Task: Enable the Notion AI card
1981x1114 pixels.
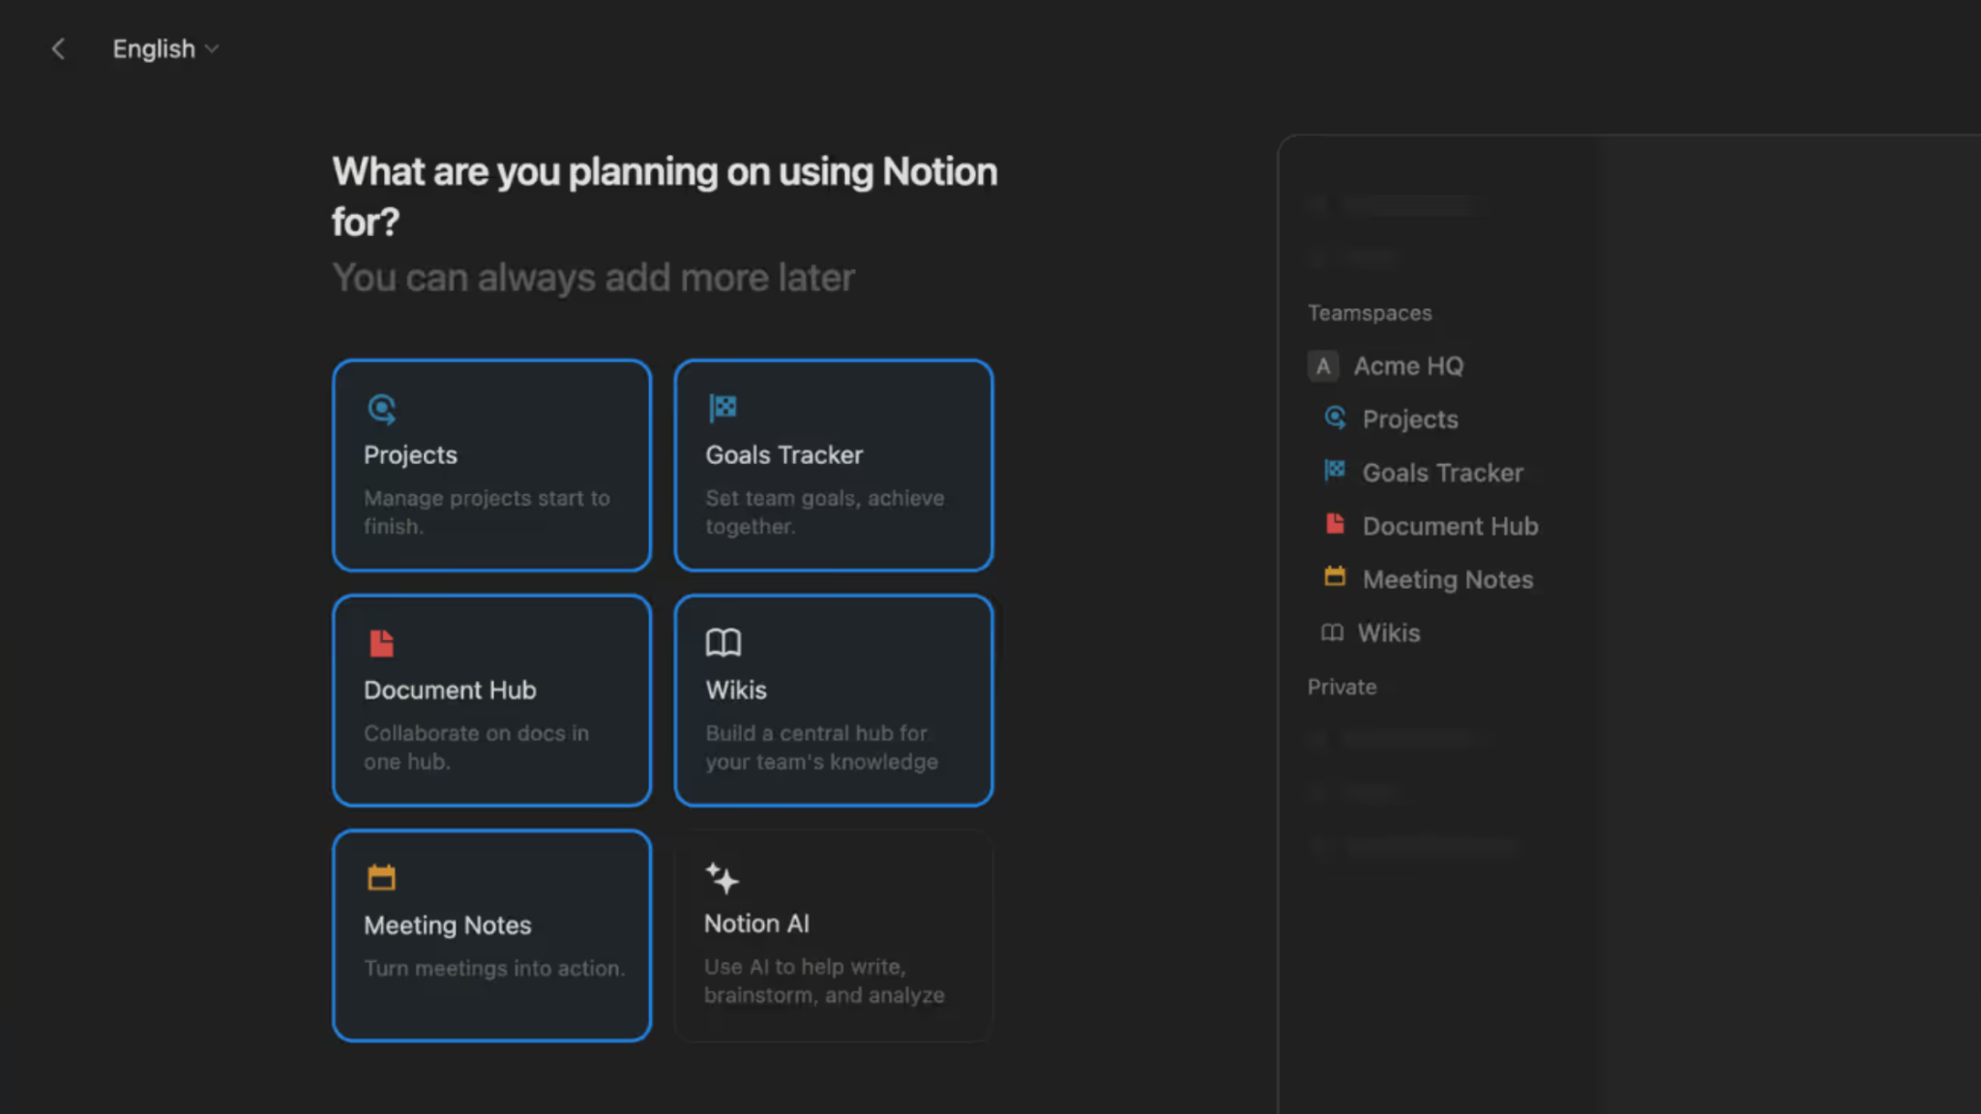Action: [834, 935]
